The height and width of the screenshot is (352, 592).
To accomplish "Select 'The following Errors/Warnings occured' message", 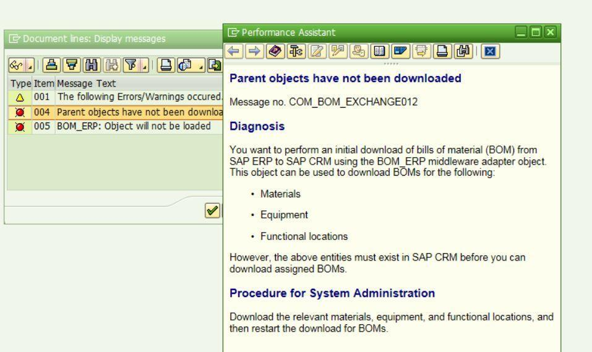I will coord(139,97).
